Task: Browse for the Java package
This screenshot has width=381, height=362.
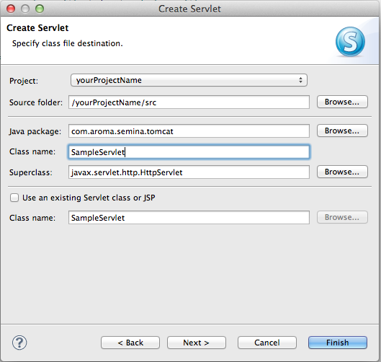Action: (x=342, y=131)
